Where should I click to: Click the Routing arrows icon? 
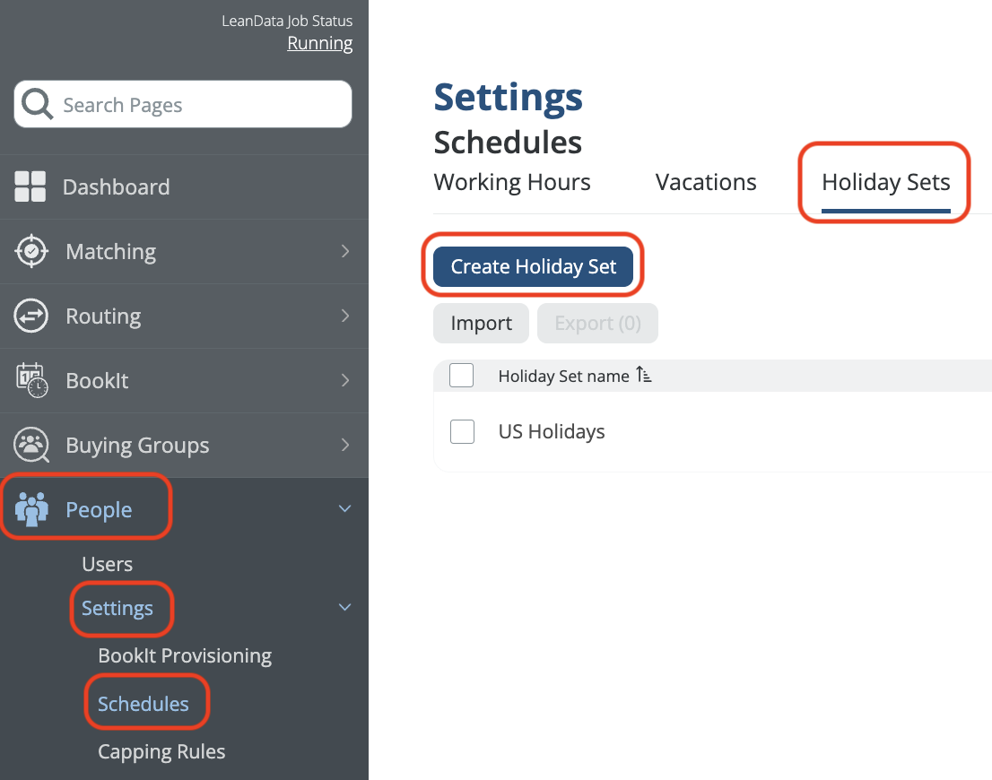point(31,316)
